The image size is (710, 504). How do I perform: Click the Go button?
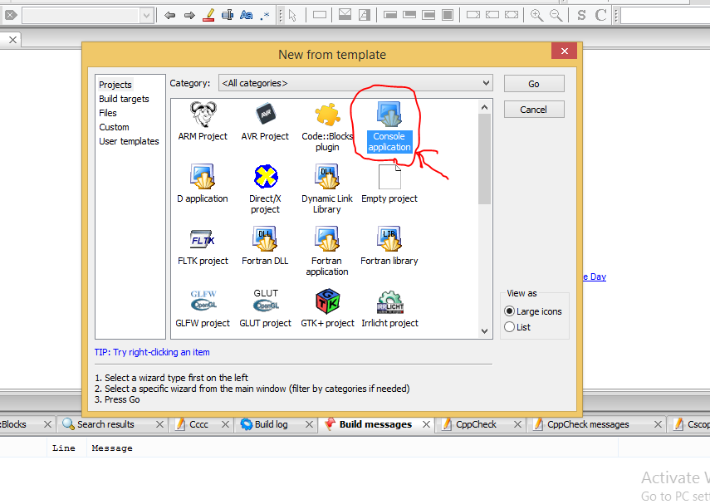534,84
